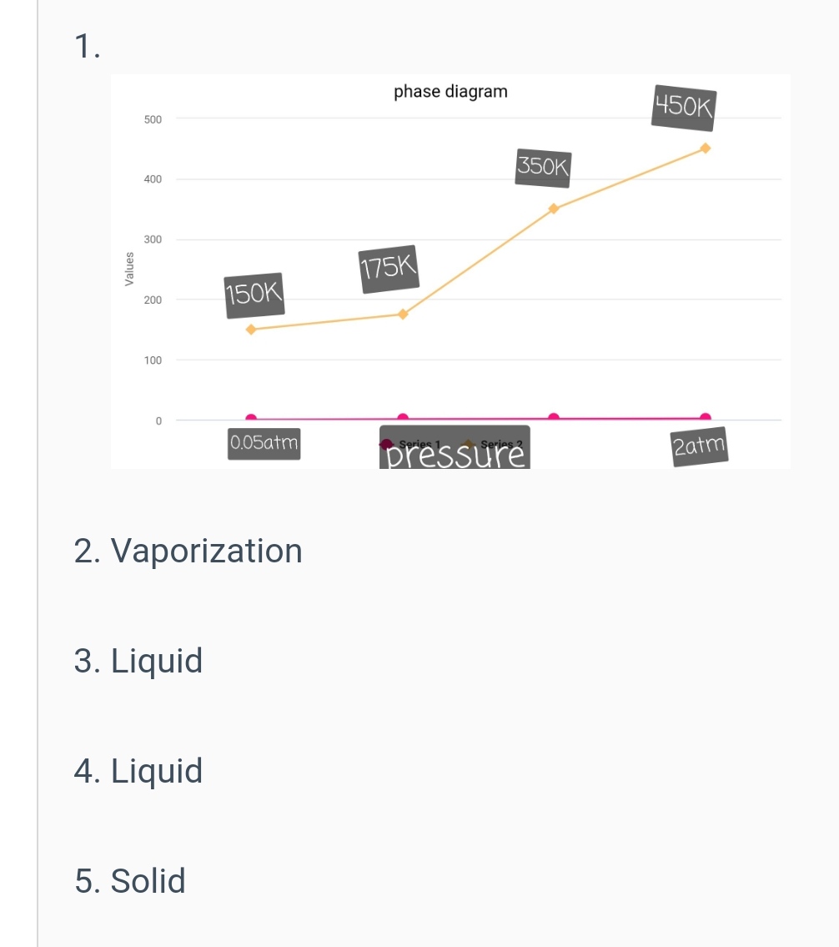Screen dimensions: 839x947
Task: Click the yellow diamond marker under 450K
Action: 705,149
